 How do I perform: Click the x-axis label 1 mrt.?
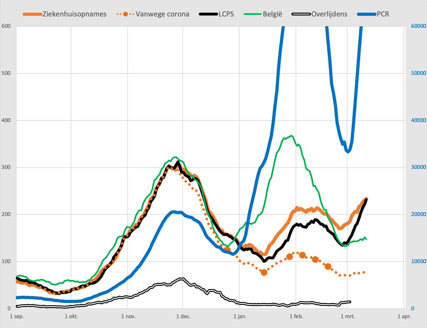(x=348, y=316)
